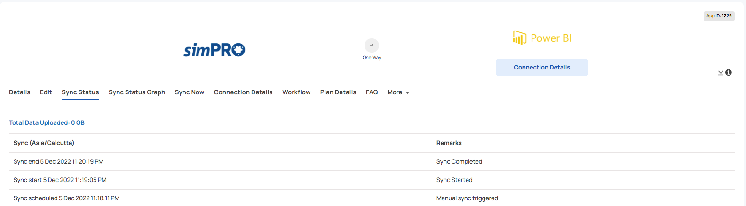Switch to the Edit tab

tap(46, 92)
